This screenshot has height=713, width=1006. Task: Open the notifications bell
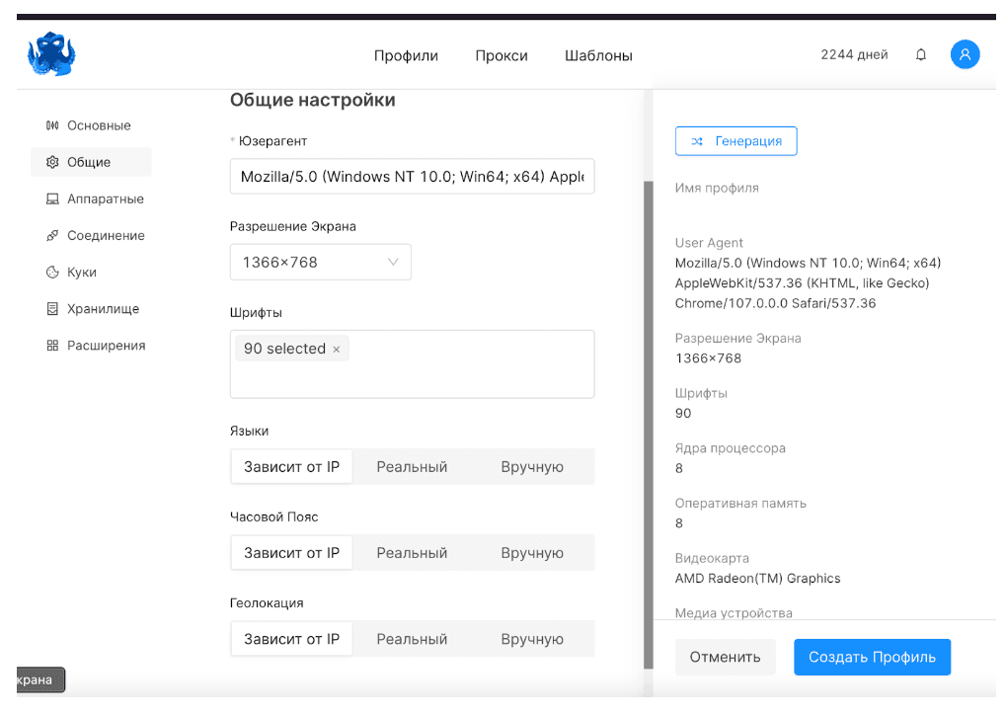coord(921,55)
